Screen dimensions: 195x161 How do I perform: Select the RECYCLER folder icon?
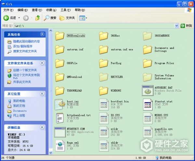click(x=103, y=77)
